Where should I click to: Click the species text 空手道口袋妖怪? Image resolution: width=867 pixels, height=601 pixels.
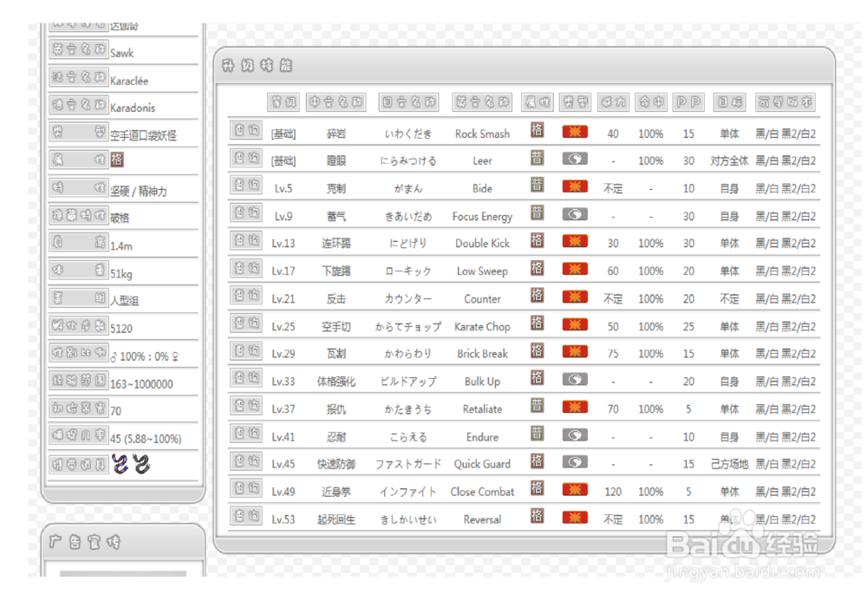coord(143,136)
